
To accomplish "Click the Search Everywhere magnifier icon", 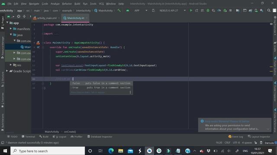I will click(x=269, y=10).
